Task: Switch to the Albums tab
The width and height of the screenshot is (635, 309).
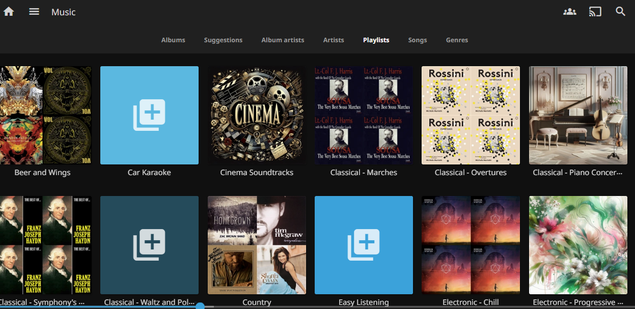Action: tap(173, 40)
